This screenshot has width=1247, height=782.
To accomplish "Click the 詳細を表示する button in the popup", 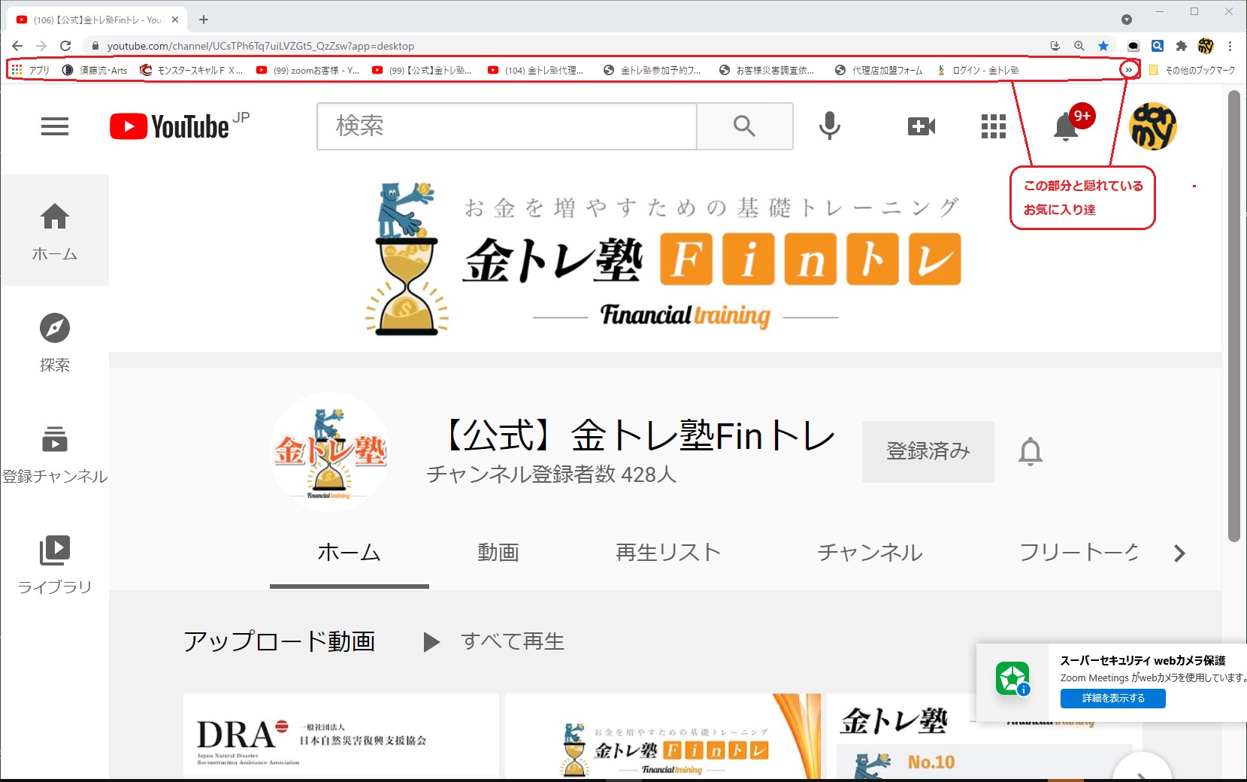I will click(x=1113, y=699).
